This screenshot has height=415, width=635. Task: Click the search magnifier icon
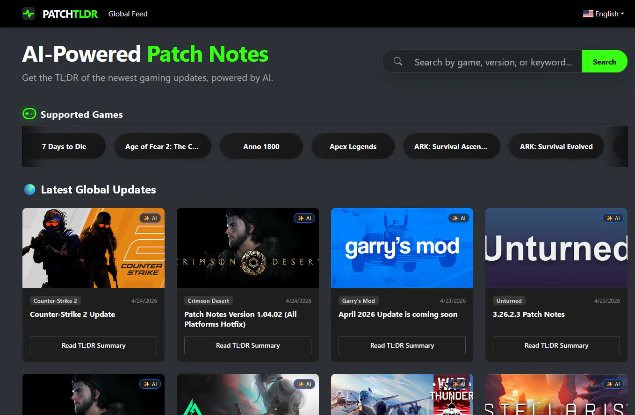click(x=398, y=62)
